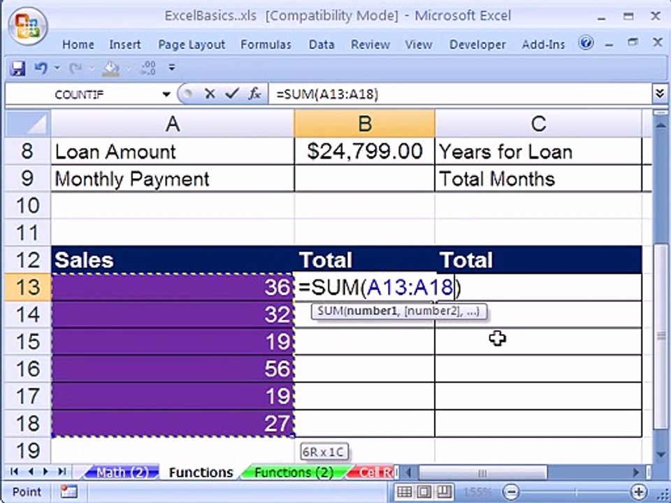Confirm the formula with the checkmark icon
This screenshot has width=671, height=503.
coord(231,93)
